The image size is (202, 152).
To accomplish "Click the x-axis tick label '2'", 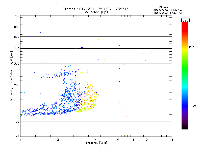I will coord(58,140).
